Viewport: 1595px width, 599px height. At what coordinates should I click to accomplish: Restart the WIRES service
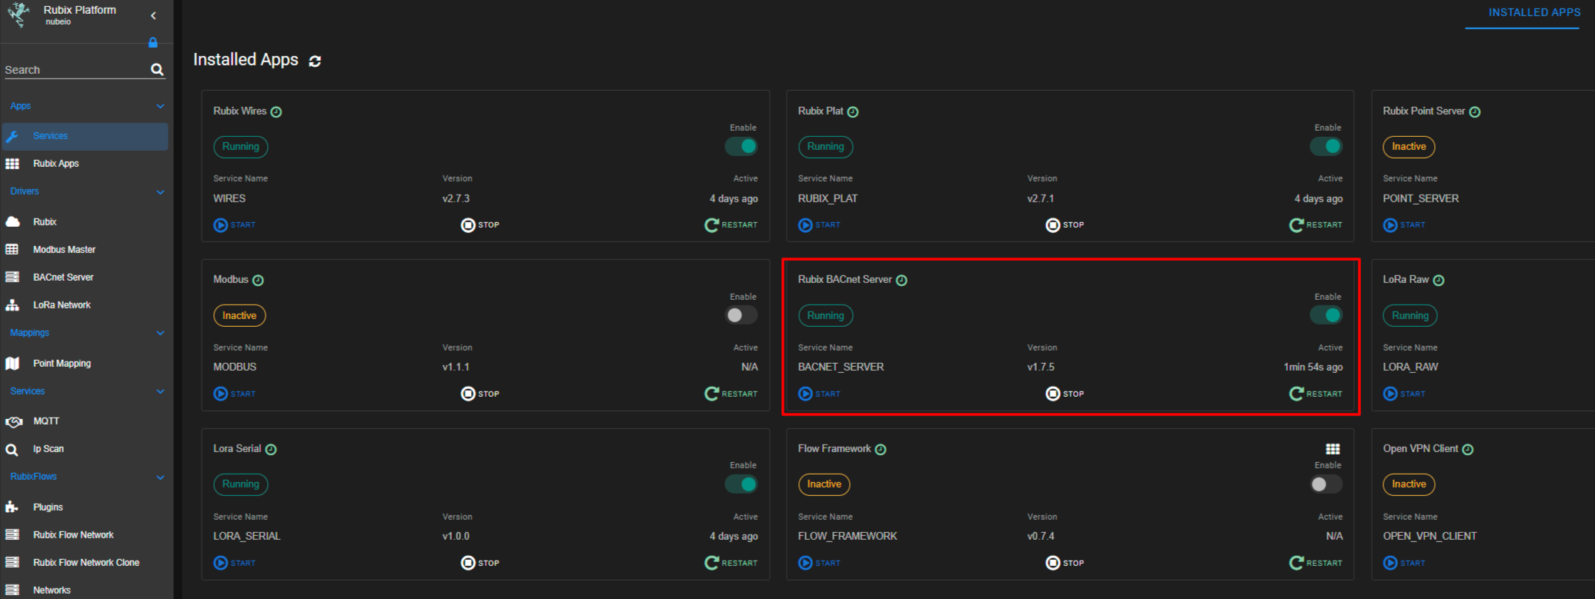point(731,225)
